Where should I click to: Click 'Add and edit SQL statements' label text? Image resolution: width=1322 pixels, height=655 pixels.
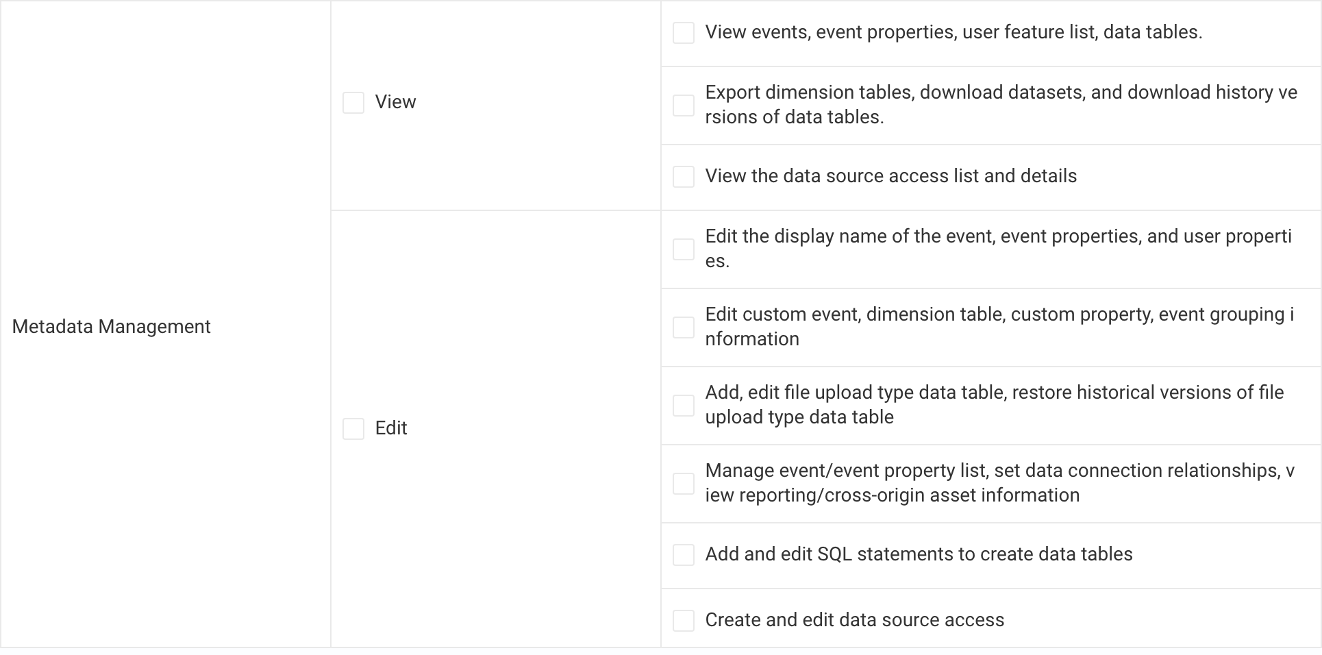919,554
